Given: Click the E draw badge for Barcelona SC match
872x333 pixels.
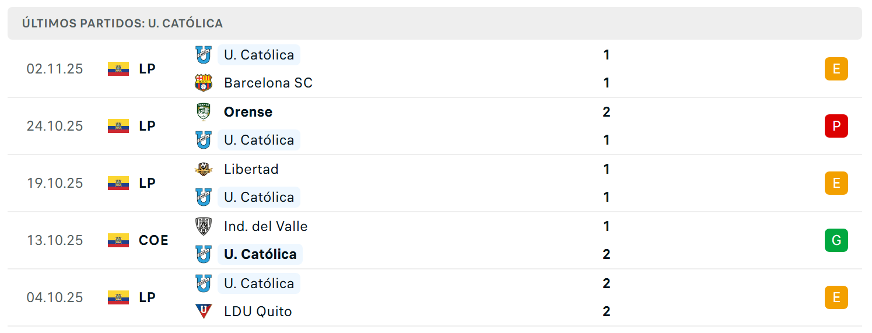Looking at the screenshot, I should point(836,69).
